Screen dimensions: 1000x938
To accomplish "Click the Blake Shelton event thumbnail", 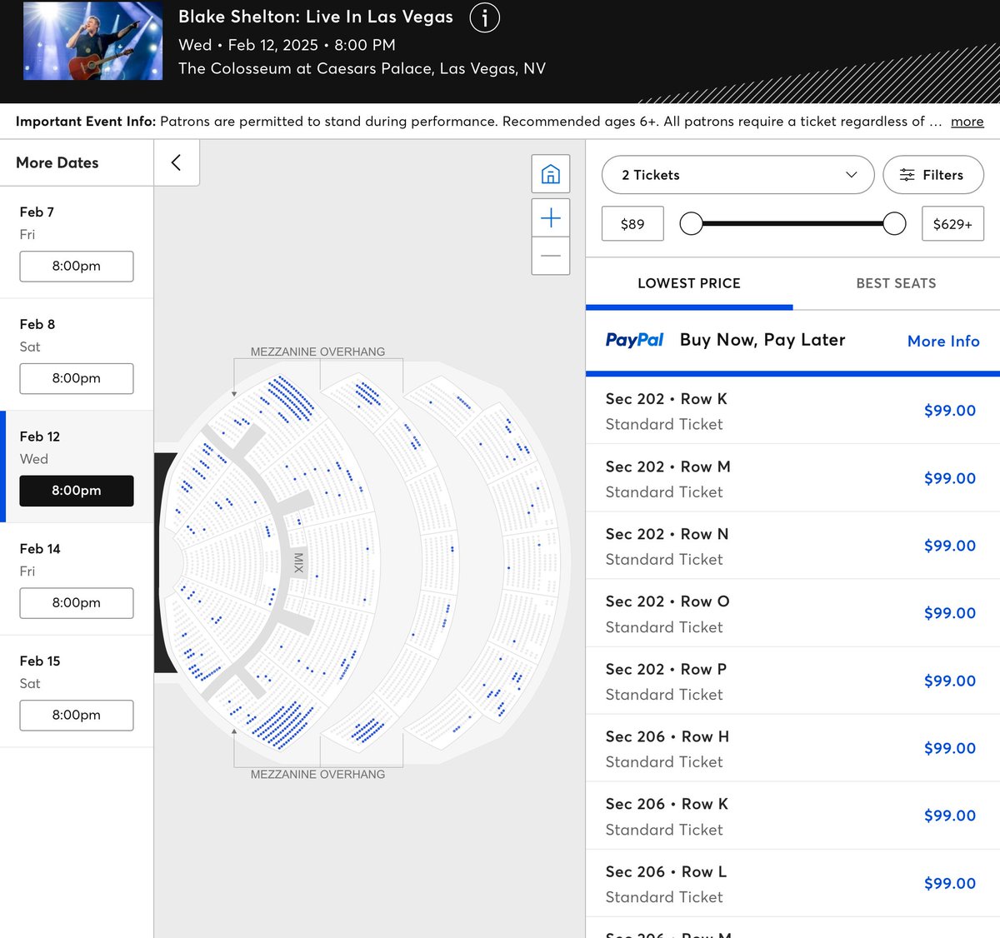I will coord(92,41).
